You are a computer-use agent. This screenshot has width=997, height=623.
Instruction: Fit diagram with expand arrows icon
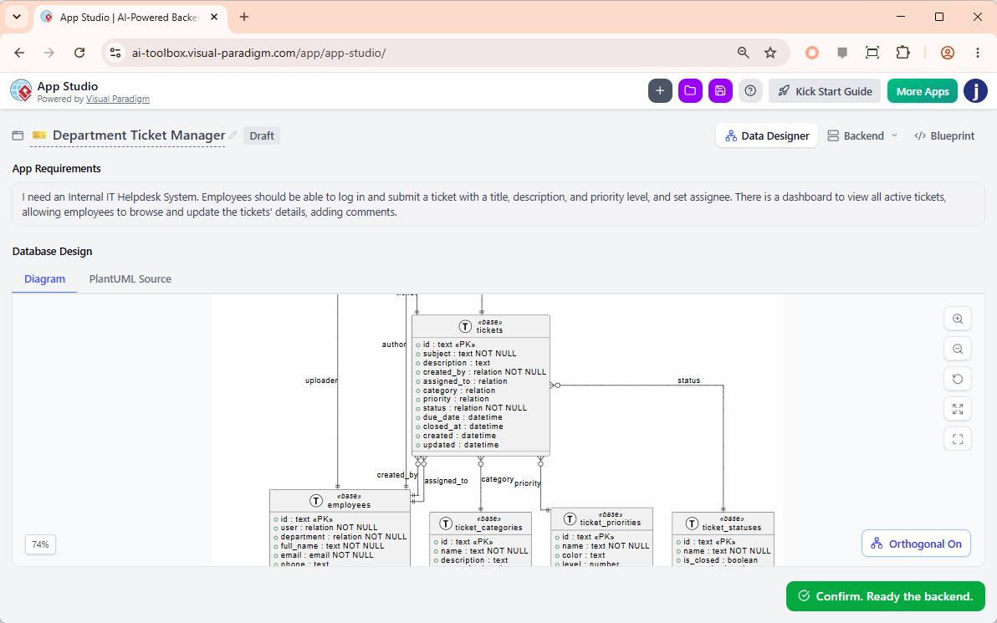958,409
